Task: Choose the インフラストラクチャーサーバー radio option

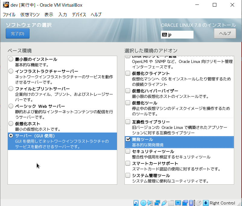Action: click(x=11, y=71)
